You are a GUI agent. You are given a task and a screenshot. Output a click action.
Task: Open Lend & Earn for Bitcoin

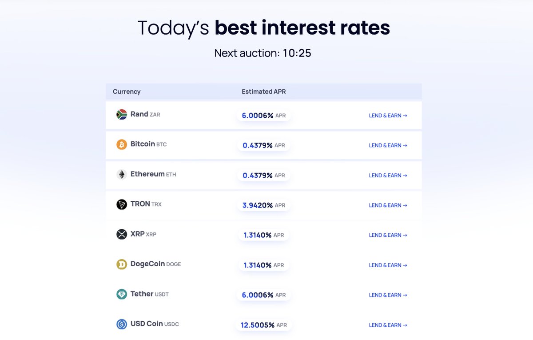point(388,145)
